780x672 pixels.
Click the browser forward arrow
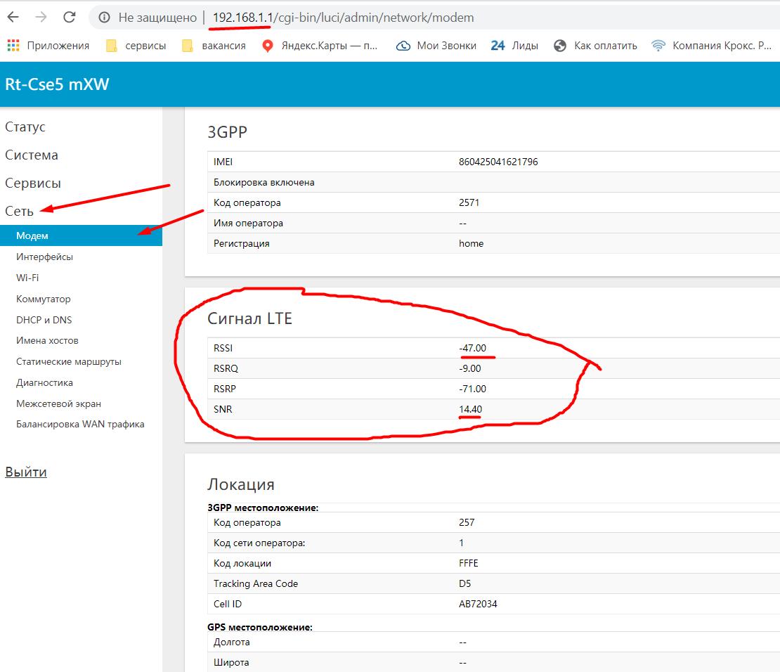41,17
